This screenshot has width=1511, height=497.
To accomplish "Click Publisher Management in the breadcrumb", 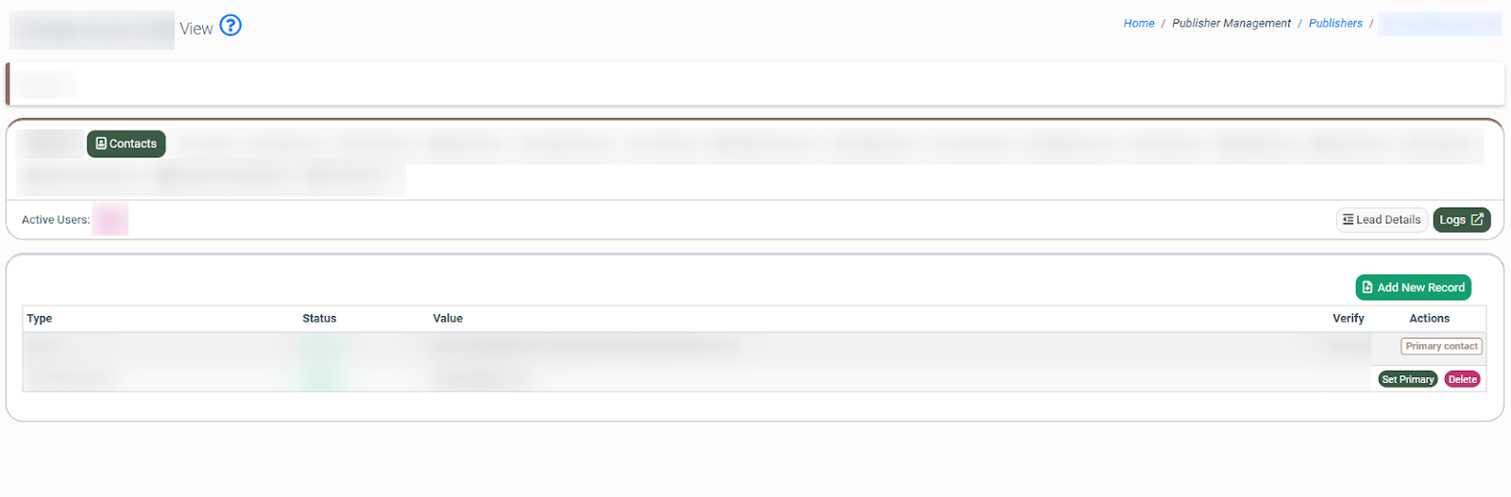I will [x=1231, y=24].
